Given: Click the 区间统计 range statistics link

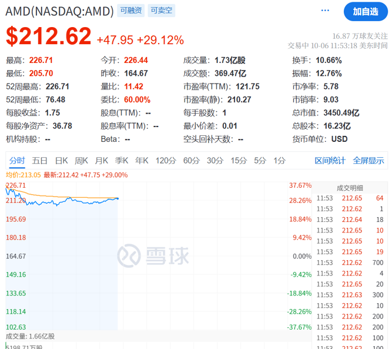Looking at the screenshot, I should (330, 161).
